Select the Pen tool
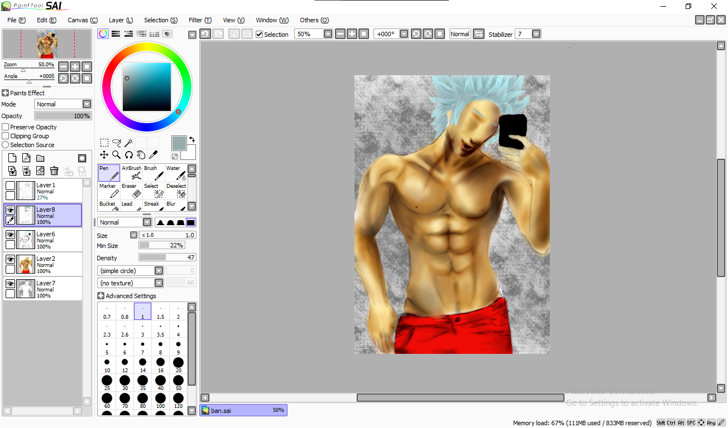 (109, 173)
